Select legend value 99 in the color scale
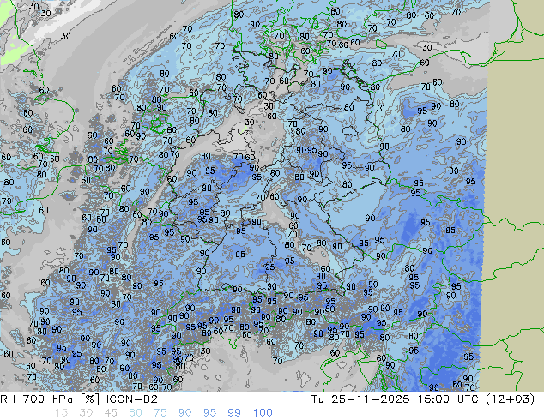544x420 pixels. [234, 413]
